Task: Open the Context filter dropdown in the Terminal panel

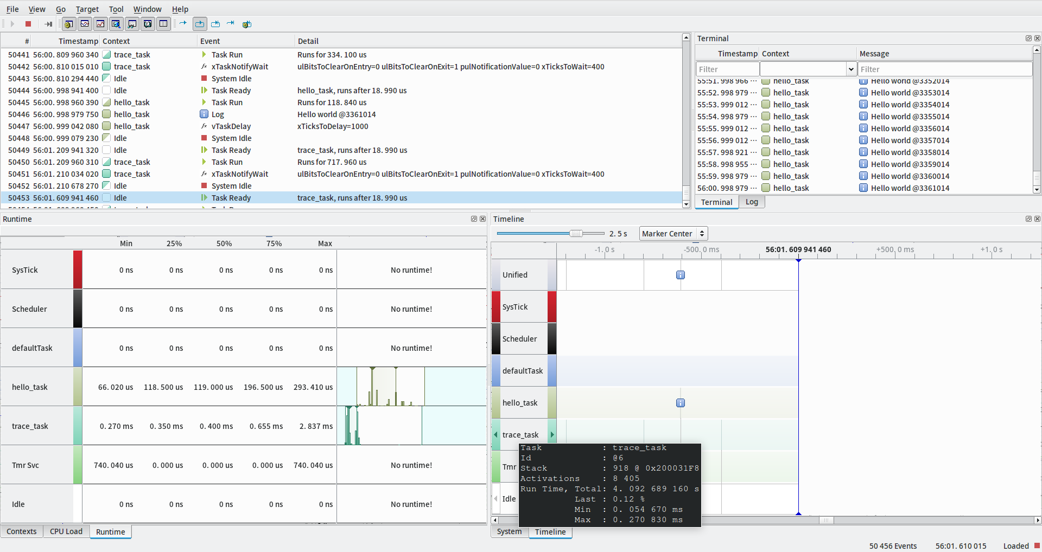Action: pos(851,69)
